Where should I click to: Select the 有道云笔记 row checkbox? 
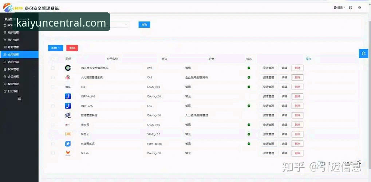(x=53, y=144)
